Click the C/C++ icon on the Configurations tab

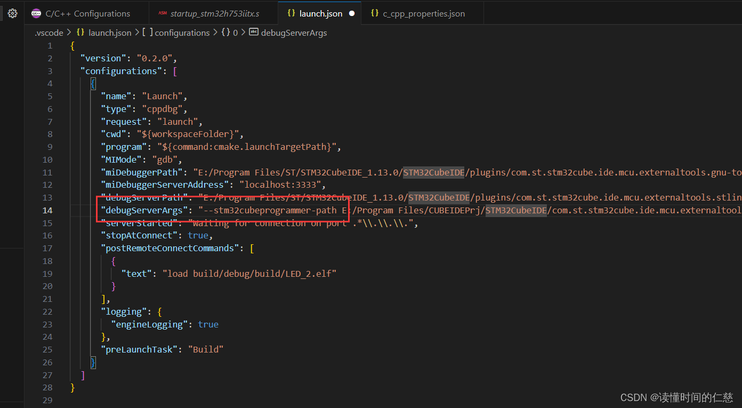point(36,13)
